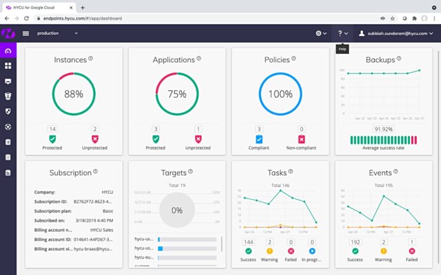Click the Events Failed icon

pos(412,251)
